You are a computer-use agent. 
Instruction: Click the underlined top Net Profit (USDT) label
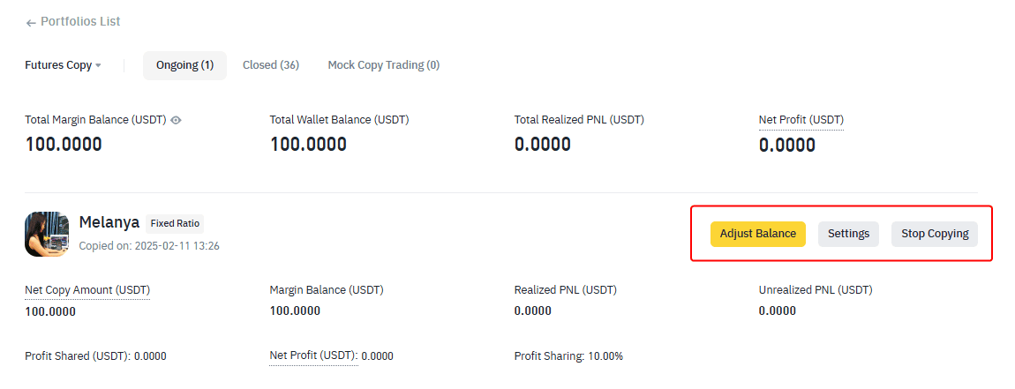click(x=801, y=120)
